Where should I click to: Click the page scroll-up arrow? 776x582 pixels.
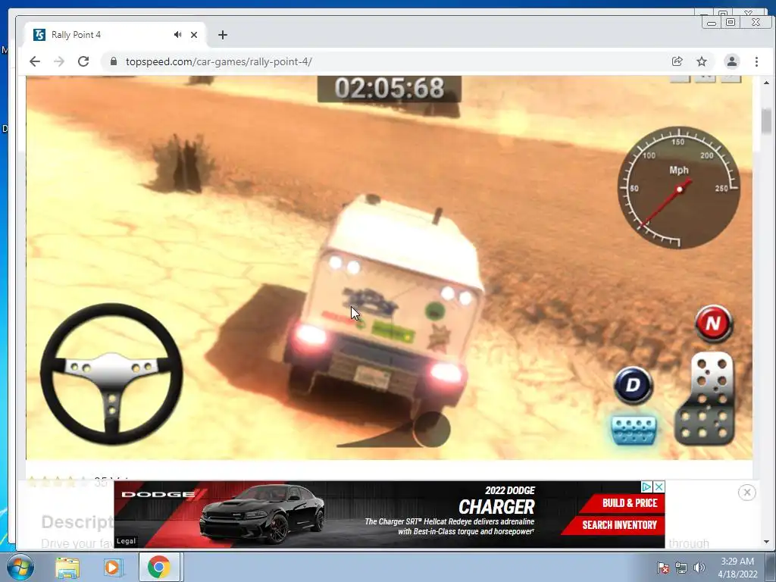pyautogui.click(x=767, y=82)
